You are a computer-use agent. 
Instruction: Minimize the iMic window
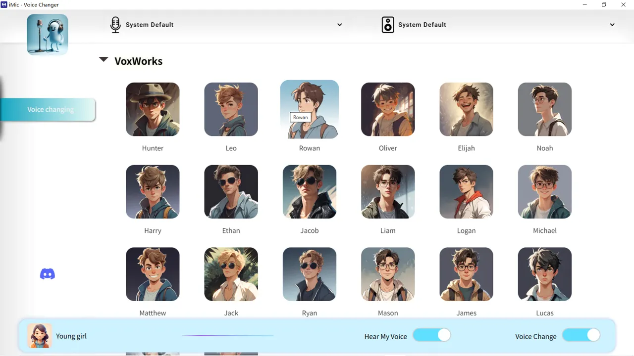click(x=585, y=4)
